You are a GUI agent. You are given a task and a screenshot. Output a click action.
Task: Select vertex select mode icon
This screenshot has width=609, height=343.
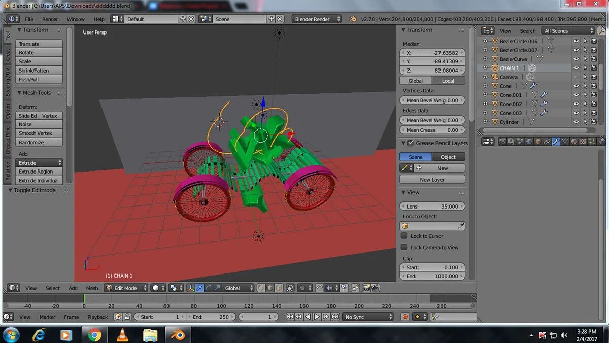point(261,288)
